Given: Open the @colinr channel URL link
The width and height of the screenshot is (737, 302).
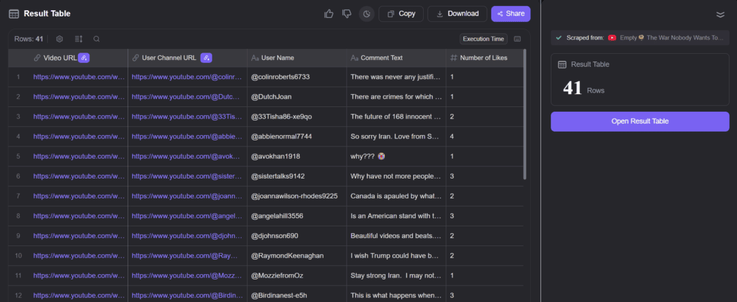Looking at the screenshot, I should (186, 76).
